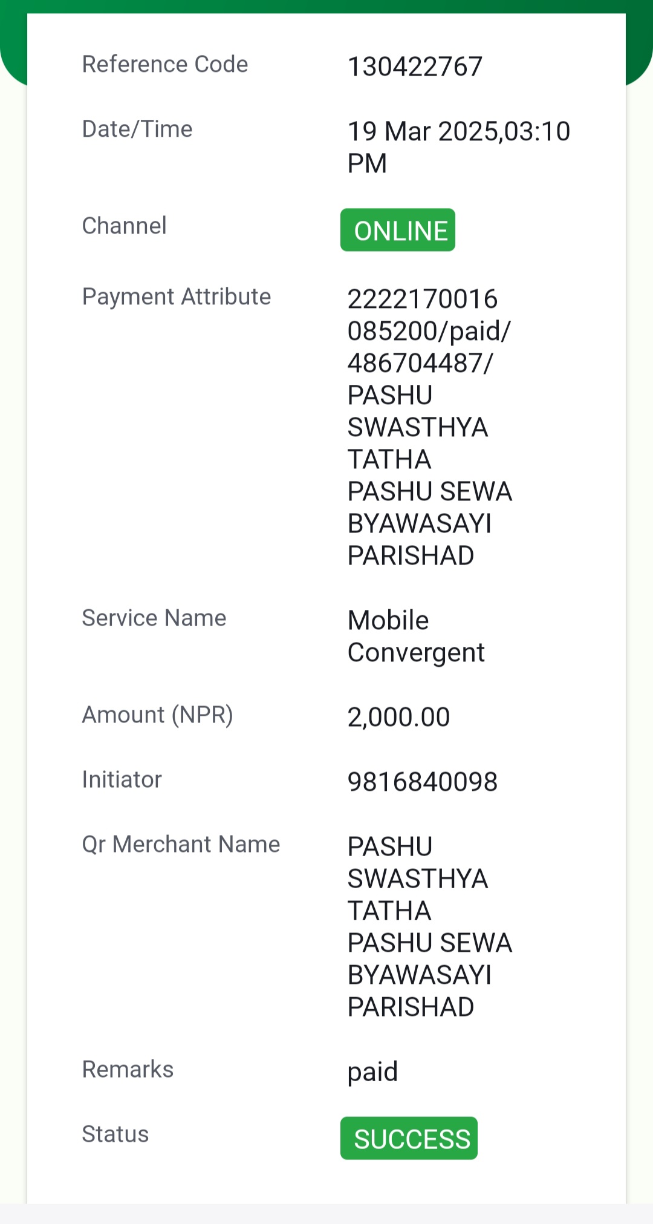Tap the Amount (NPR) label
653x1224 pixels.
[158, 715]
